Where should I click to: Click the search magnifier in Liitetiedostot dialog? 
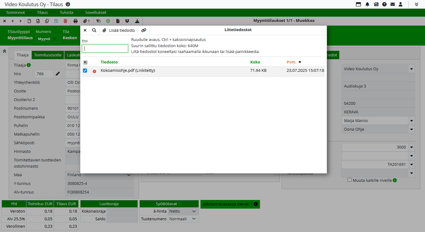tap(94, 31)
